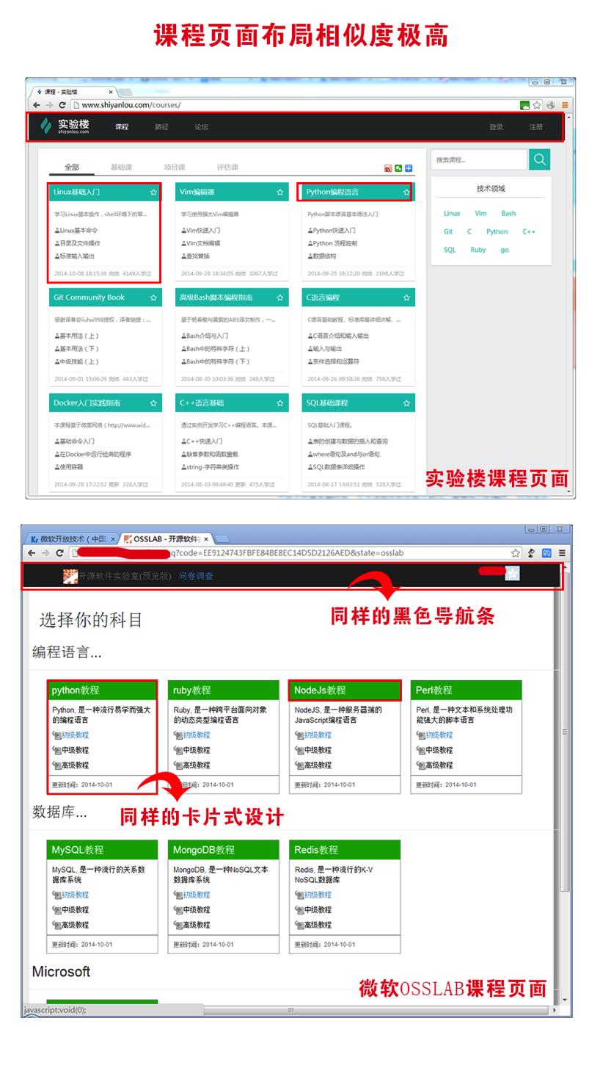
Task: Open 初级教程 in the python教程 card
Action: 75,735
